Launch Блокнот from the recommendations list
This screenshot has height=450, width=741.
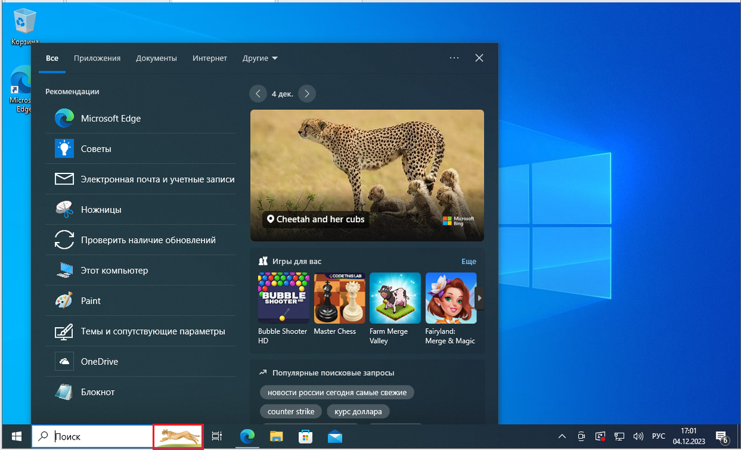point(140,391)
